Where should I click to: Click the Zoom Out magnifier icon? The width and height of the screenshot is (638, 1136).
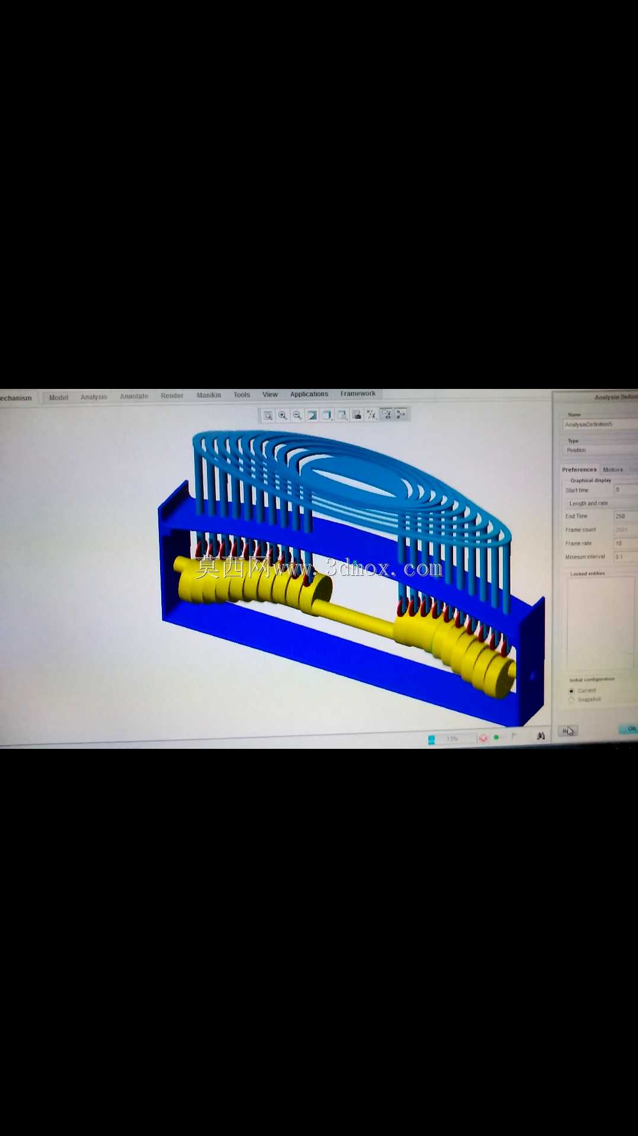click(298, 416)
